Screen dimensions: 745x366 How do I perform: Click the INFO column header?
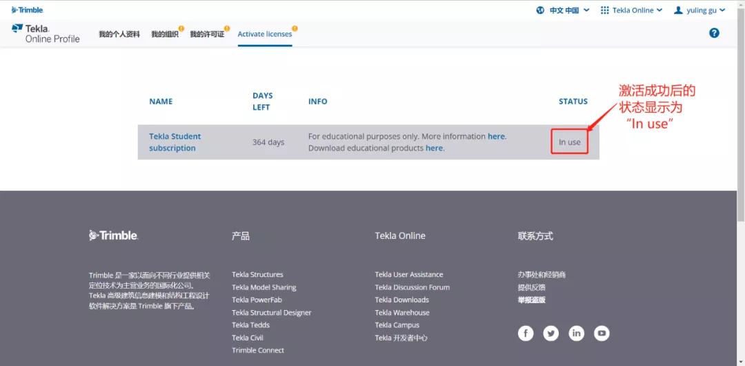tap(318, 102)
